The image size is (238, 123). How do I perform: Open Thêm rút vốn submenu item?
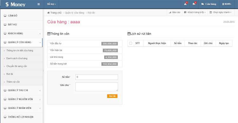(13, 82)
